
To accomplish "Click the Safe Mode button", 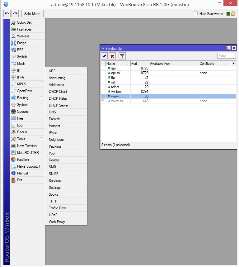I will pos(32,14).
